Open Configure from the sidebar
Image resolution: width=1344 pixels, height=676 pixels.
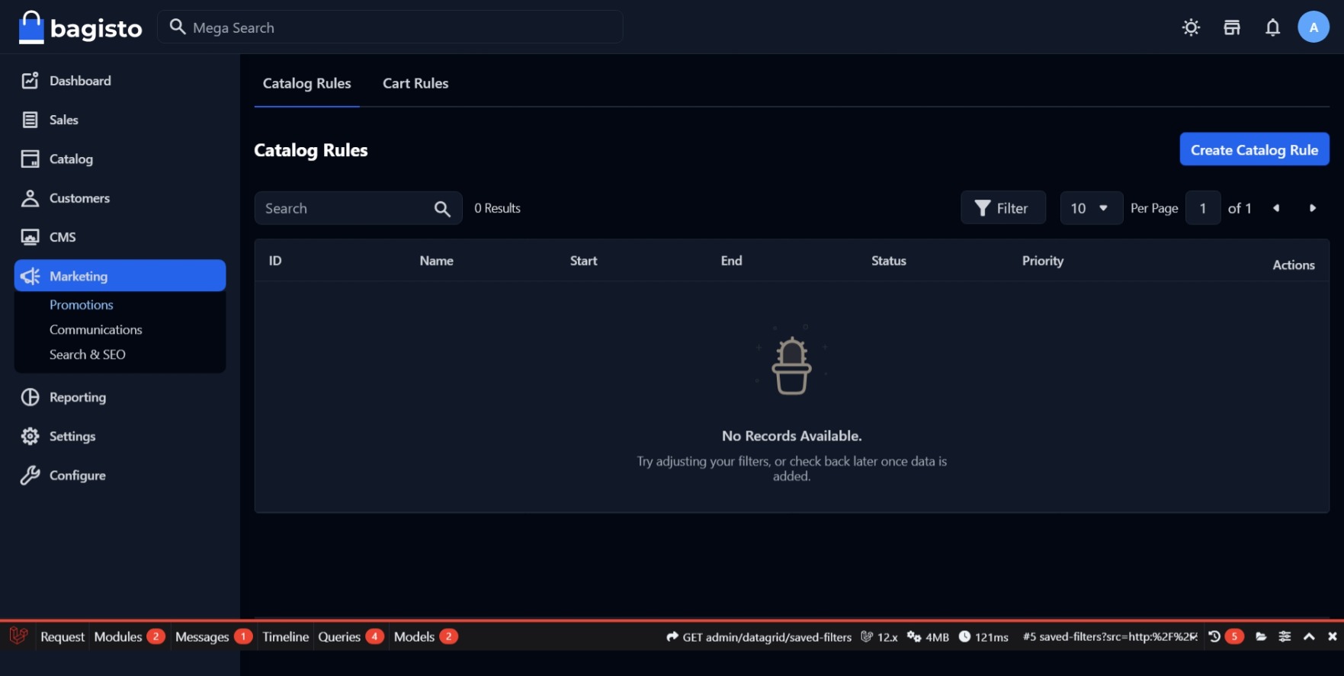[x=120, y=476]
